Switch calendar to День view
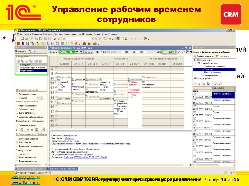Viewport: 249px width, 186px height. click(158, 52)
